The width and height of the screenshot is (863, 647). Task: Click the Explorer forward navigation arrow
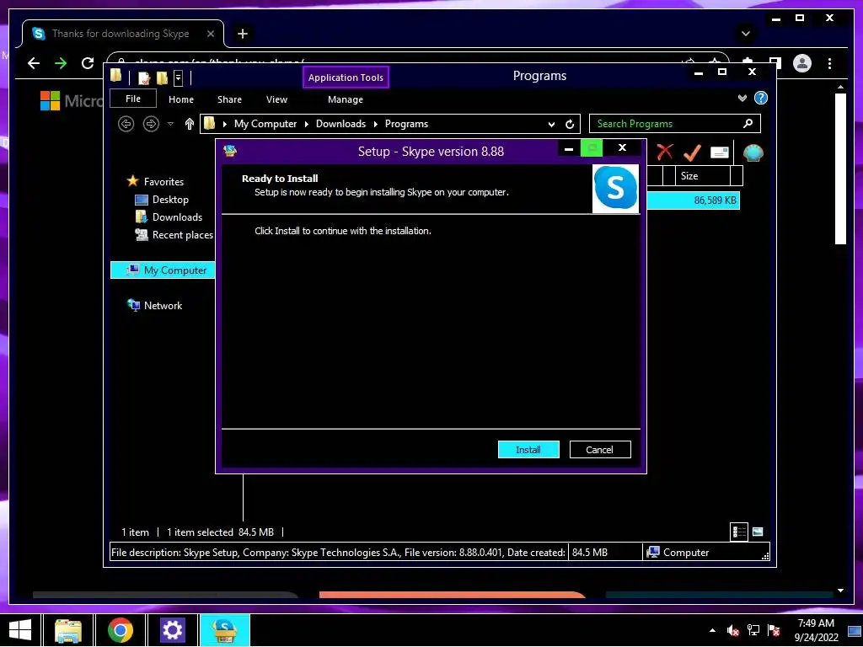151,124
